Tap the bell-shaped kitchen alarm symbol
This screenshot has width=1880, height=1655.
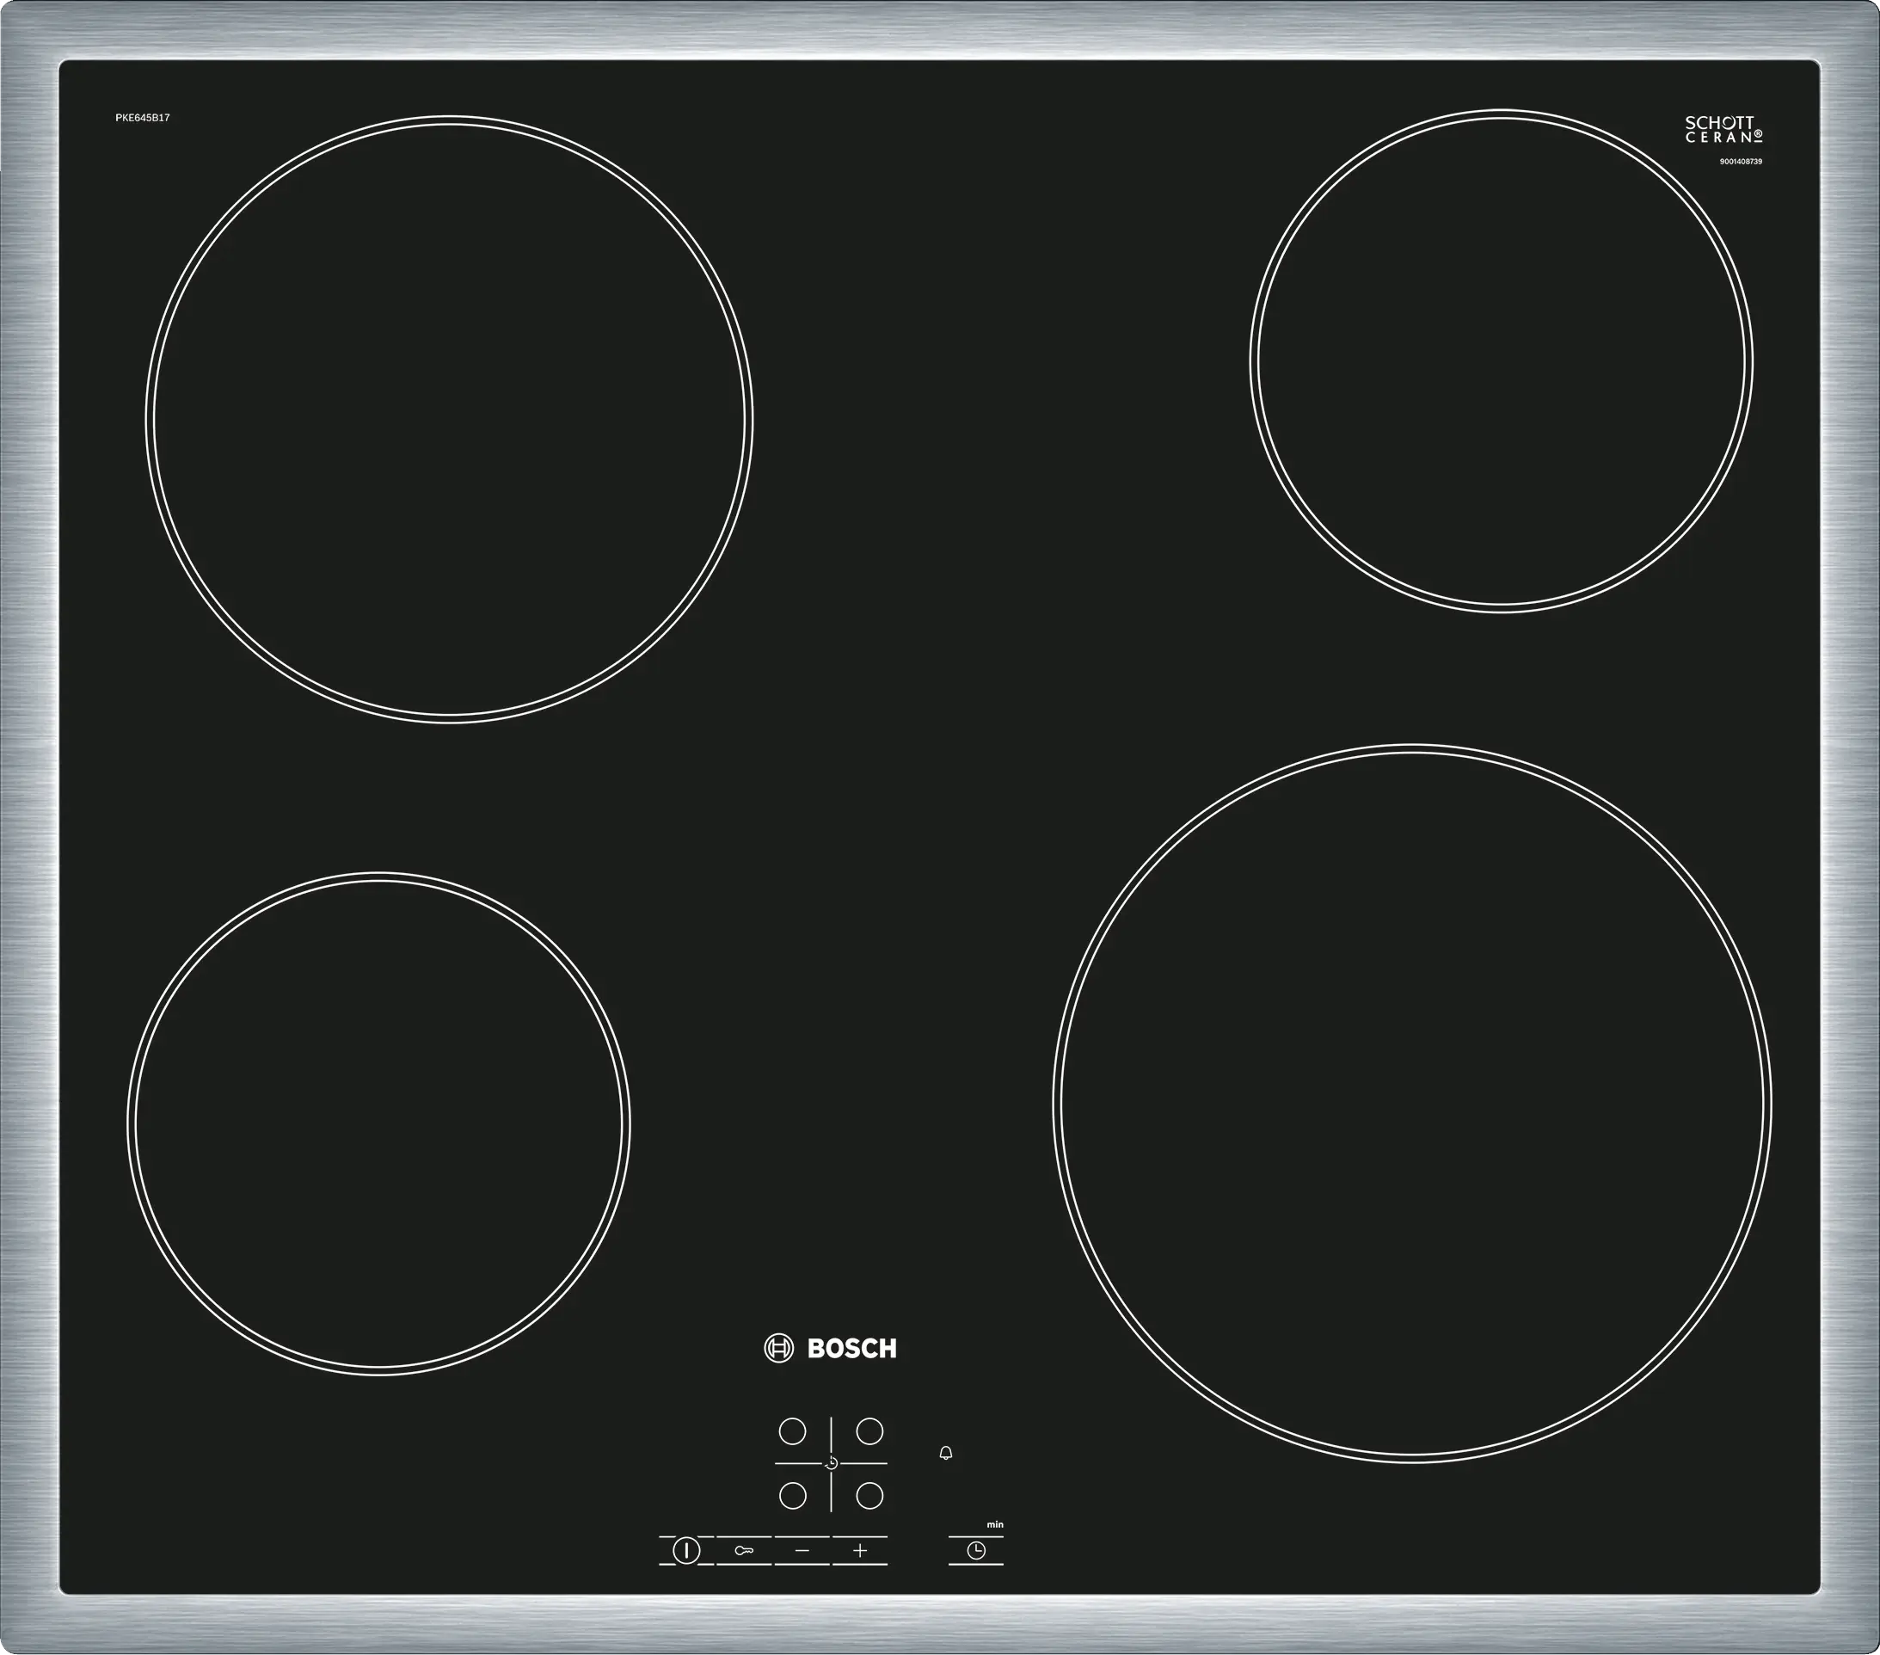coord(945,1454)
